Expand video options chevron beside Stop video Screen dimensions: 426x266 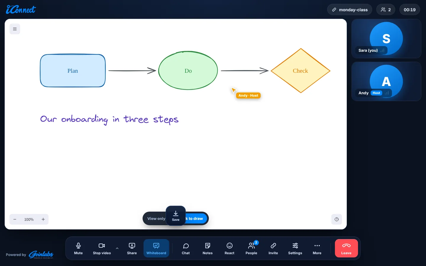point(117,248)
